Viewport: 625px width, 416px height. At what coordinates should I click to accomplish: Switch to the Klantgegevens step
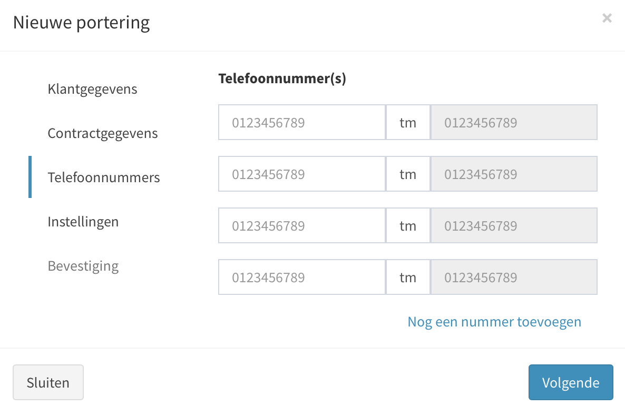pyautogui.click(x=92, y=89)
